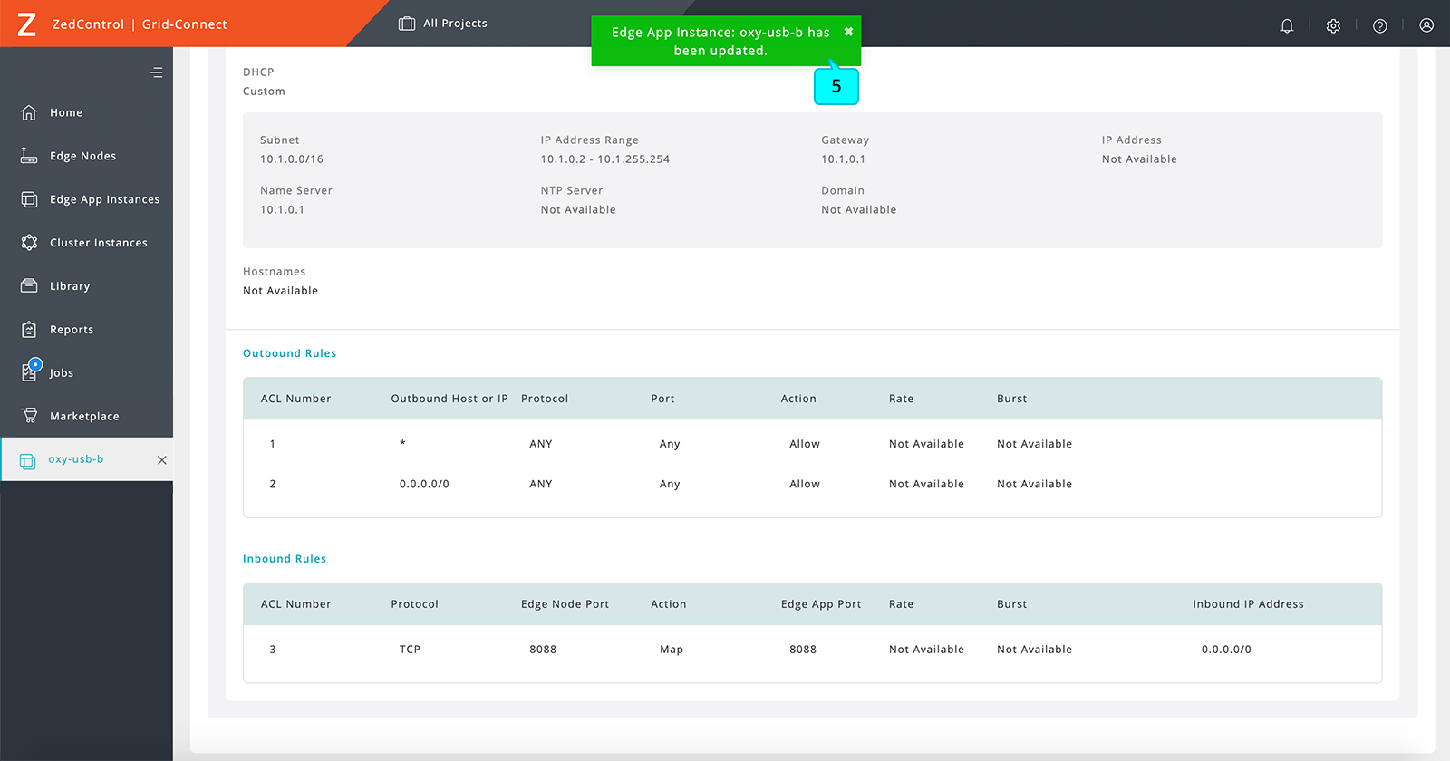
Task: Click Allow action in ACL 2 row
Action: (x=805, y=485)
